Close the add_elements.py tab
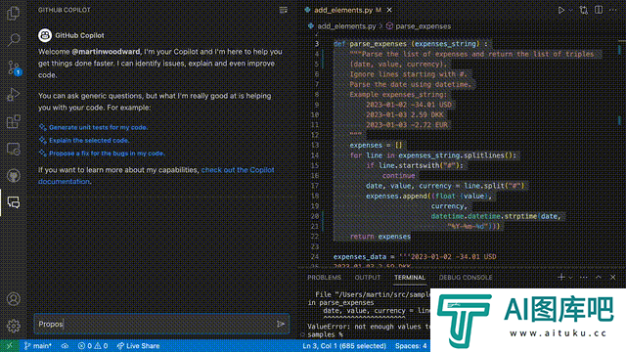 (x=389, y=10)
